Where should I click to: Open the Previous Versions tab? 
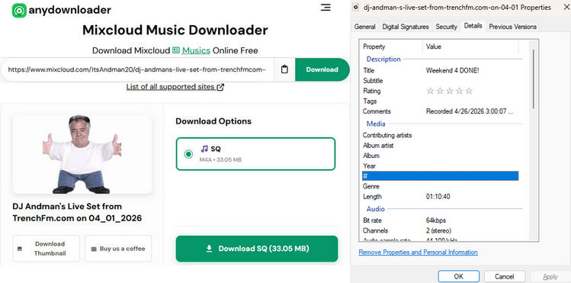[x=513, y=27]
